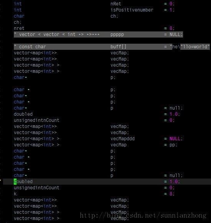Click the nRet variable name

pos(115,4)
